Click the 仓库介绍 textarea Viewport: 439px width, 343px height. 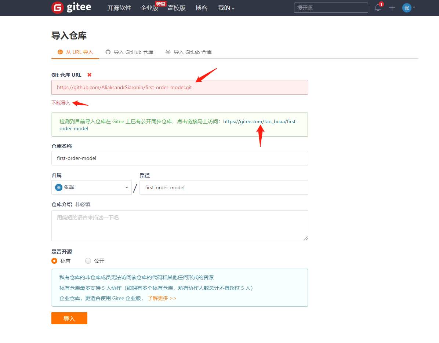(x=180, y=226)
